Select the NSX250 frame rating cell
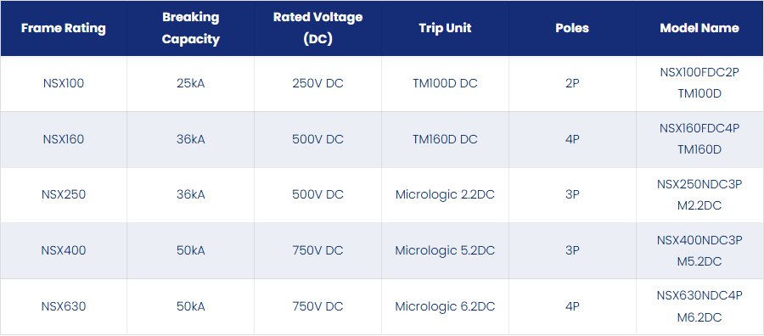 [x=64, y=195]
